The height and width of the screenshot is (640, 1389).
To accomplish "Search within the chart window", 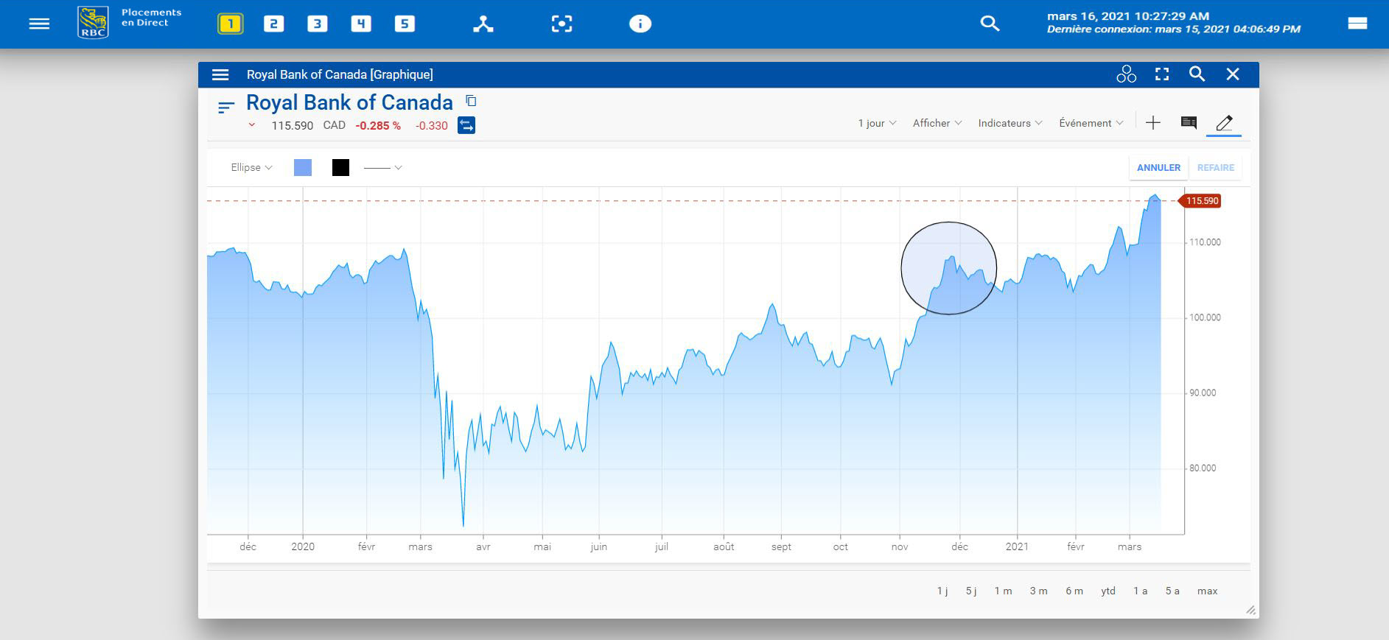I will pos(1197,74).
